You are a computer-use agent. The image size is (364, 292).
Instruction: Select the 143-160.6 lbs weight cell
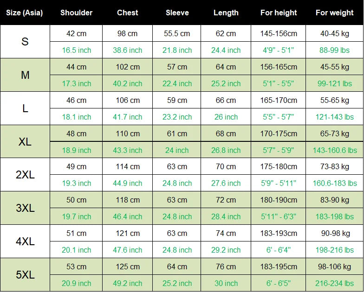tap(334, 150)
